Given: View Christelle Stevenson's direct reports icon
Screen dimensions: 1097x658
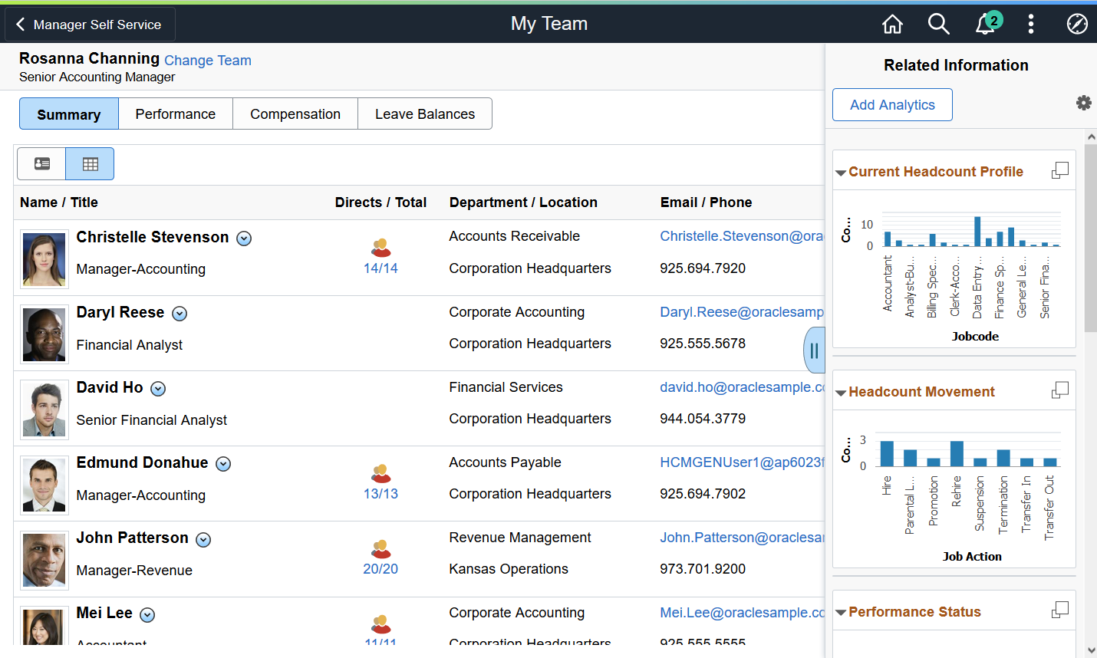Looking at the screenshot, I should pos(381,248).
